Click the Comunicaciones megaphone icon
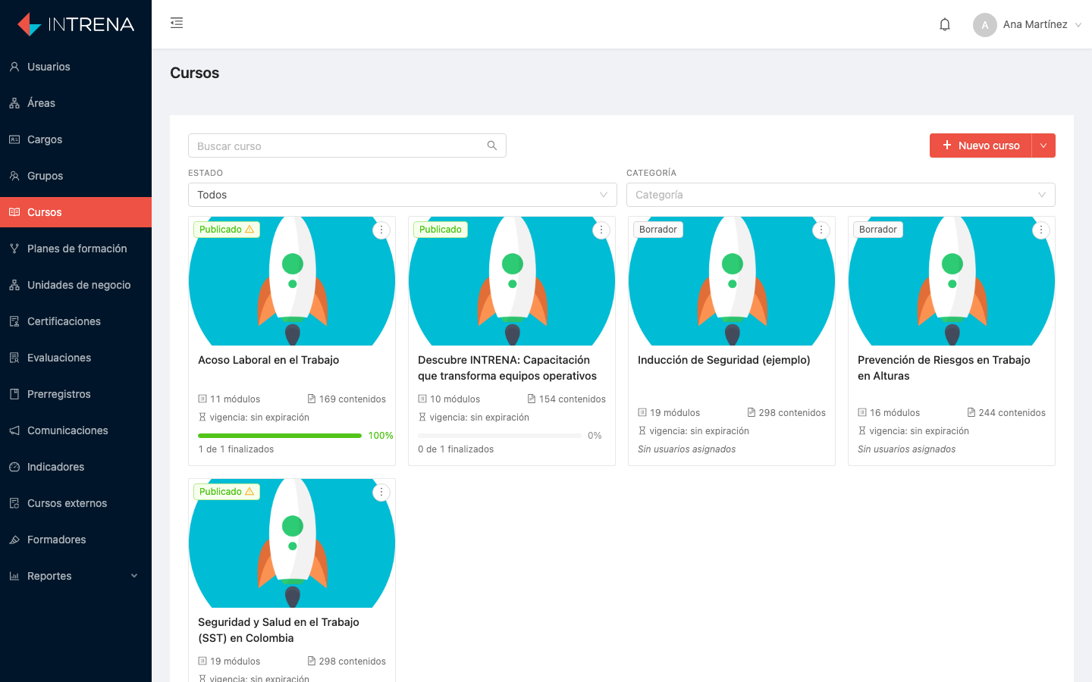Image resolution: width=1092 pixels, height=682 pixels. tap(14, 430)
